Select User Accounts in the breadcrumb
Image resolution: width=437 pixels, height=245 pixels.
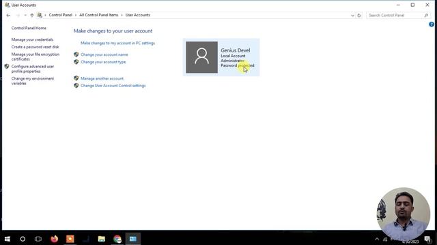point(138,15)
